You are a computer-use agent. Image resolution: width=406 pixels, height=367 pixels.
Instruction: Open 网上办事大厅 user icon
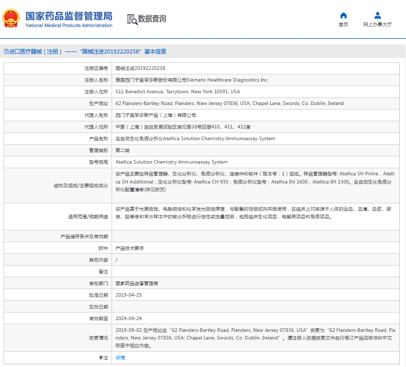377,15
